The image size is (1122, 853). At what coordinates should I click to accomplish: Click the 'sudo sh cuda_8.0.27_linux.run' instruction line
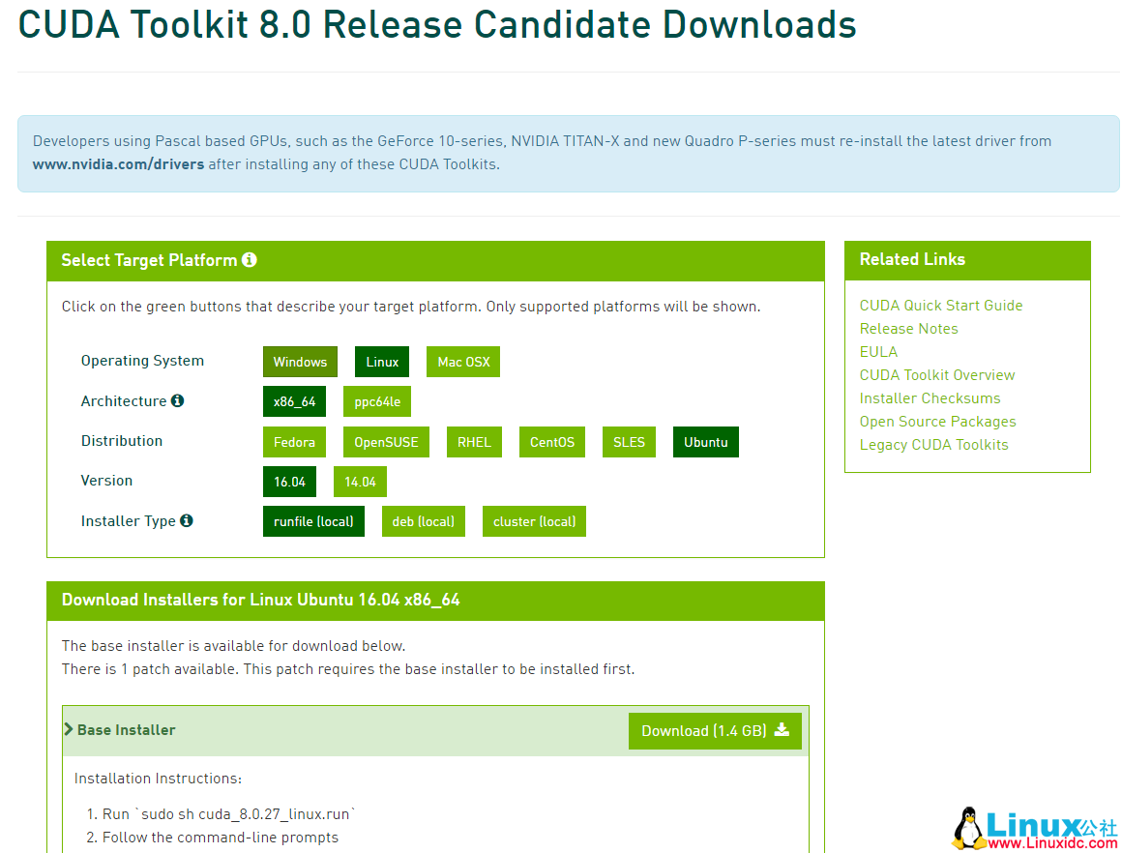point(229,814)
